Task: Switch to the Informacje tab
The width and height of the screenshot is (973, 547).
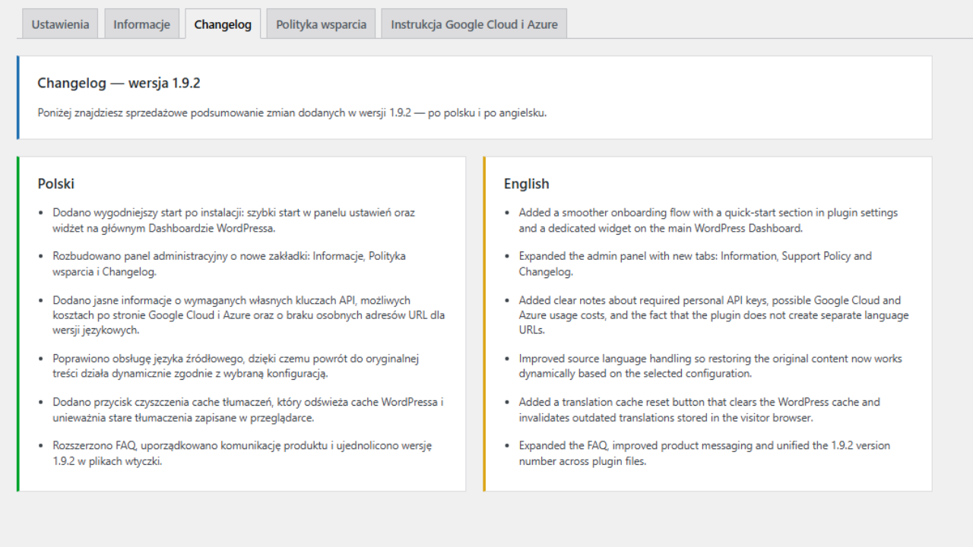Action: [141, 24]
